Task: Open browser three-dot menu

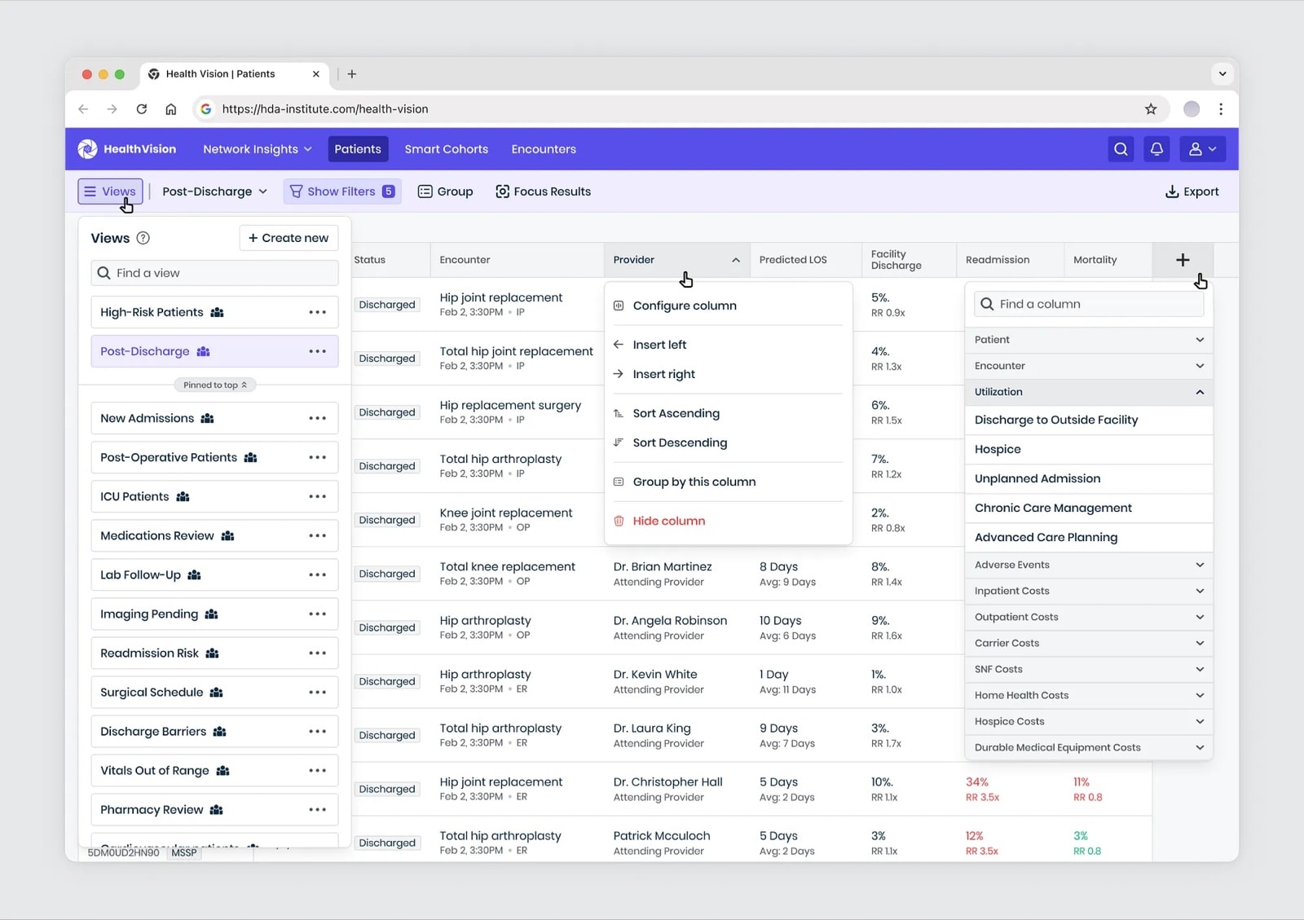Action: tap(1221, 109)
